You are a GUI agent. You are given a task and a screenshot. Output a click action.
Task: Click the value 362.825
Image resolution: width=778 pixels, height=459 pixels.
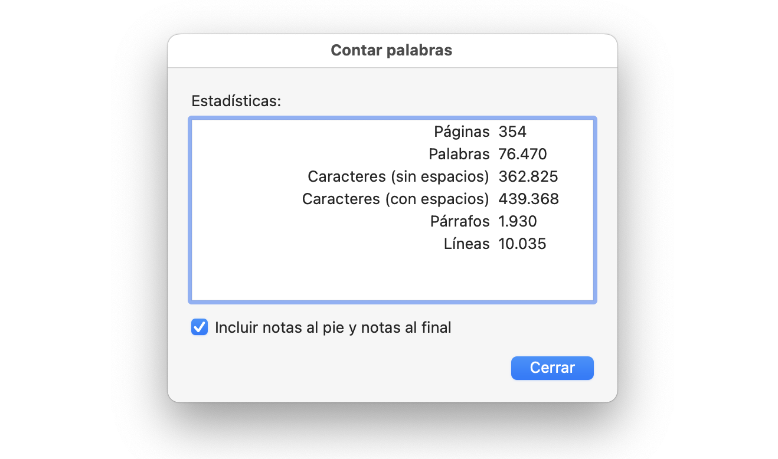528,176
